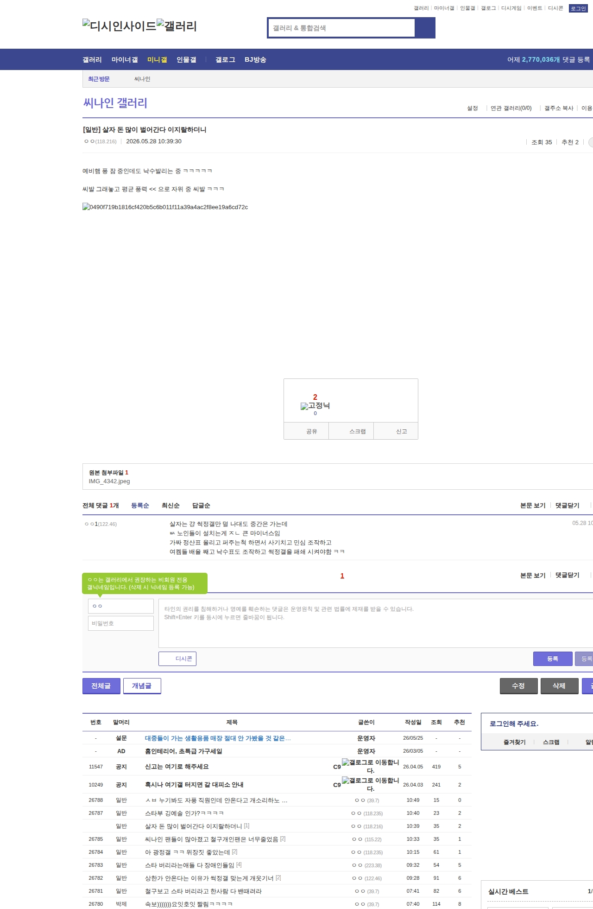Image resolution: width=593 pixels, height=909 pixels.
Task: Open post 씨나인 팬들이 많아졌고 철구개인팬은
Action: (212, 839)
